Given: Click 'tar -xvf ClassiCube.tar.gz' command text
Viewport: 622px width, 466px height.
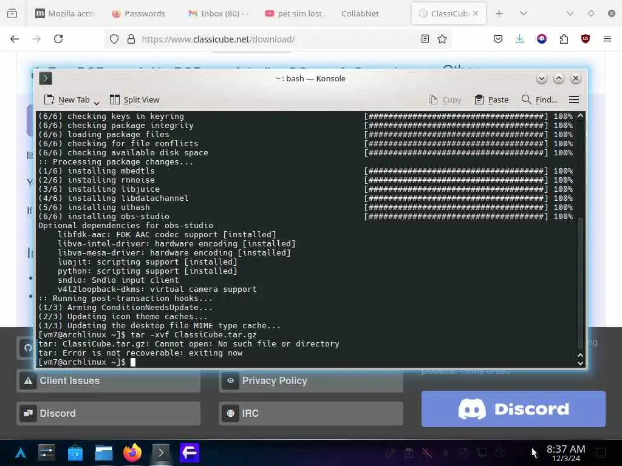Looking at the screenshot, I should coord(194,335).
